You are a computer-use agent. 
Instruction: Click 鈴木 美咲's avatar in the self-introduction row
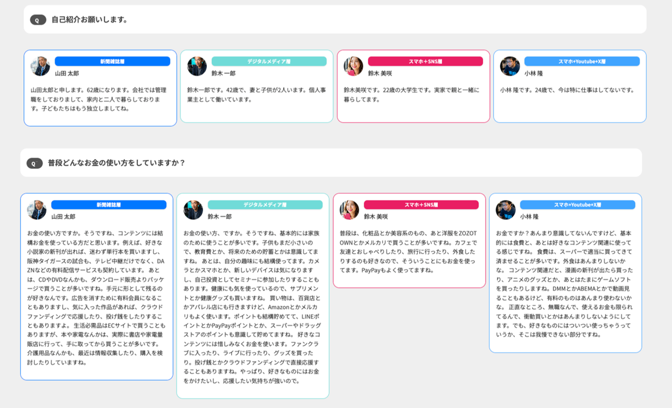coord(353,66)
